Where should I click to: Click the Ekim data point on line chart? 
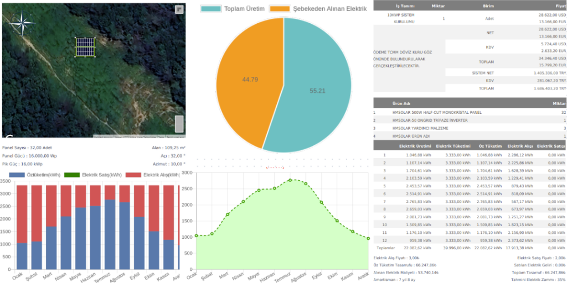coord(337,221)
